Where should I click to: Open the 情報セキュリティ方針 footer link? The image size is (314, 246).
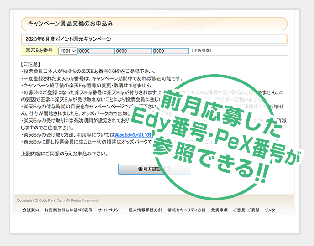coord(187,210)
